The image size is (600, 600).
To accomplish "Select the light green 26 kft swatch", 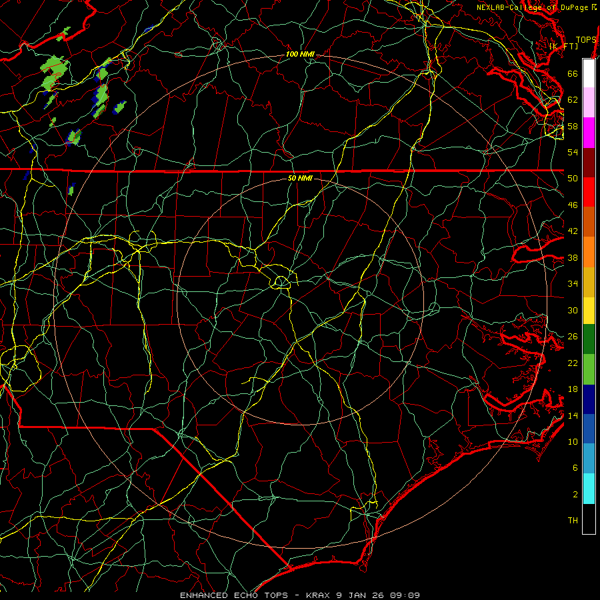I will pos(589,369).
